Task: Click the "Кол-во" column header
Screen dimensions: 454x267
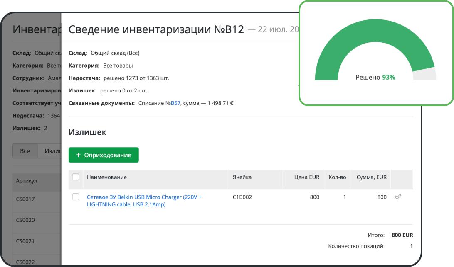Action: 337,177
